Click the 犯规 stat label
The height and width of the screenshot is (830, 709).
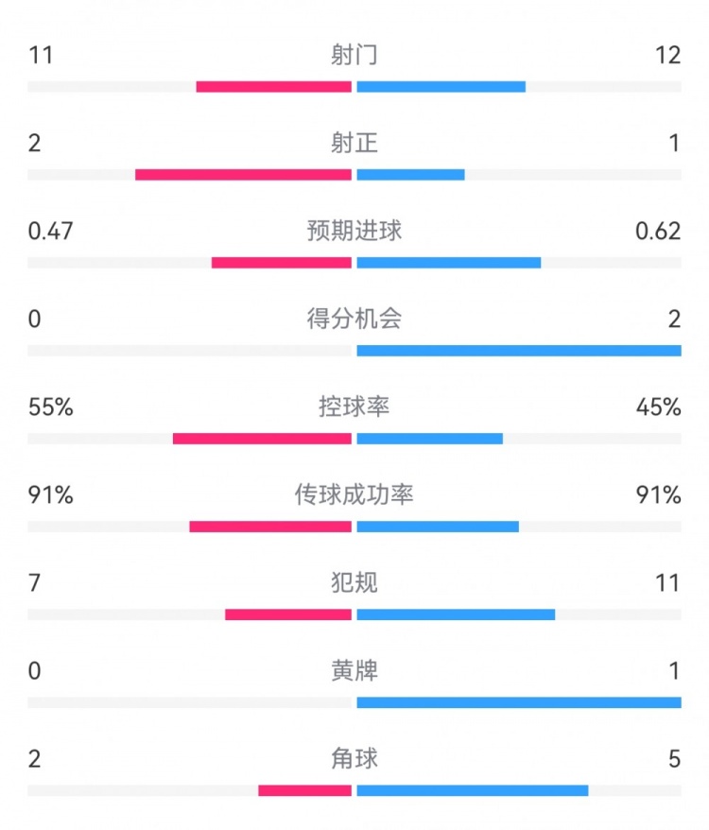(354, 582)
